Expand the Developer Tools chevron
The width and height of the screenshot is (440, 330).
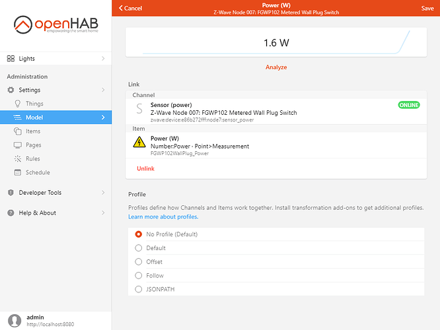(x=103, y=193)
